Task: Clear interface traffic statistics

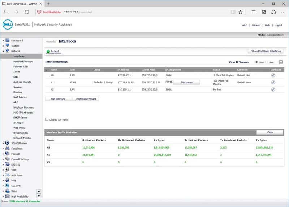Action: (x=270, y=132)
